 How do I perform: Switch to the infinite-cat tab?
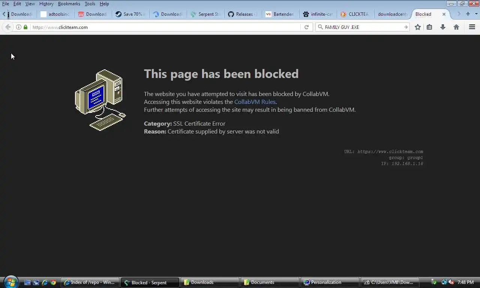tap(318, 14)
